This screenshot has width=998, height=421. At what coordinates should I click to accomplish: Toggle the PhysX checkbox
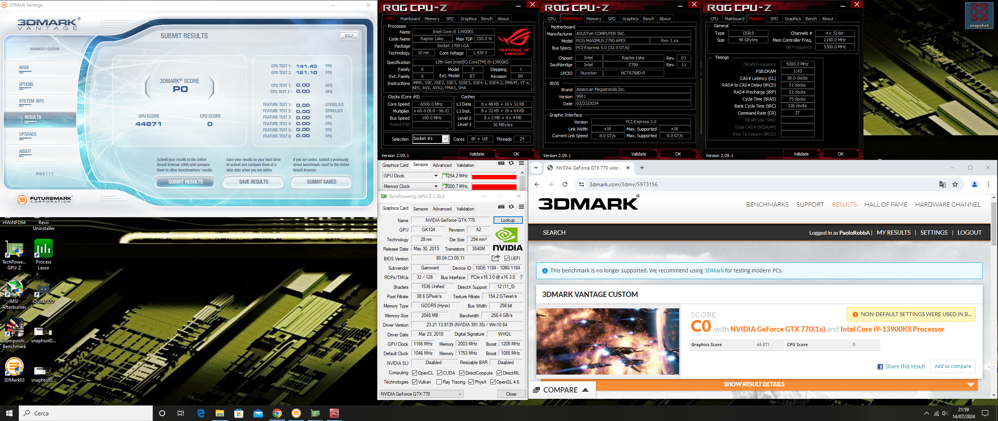[471, 382]
